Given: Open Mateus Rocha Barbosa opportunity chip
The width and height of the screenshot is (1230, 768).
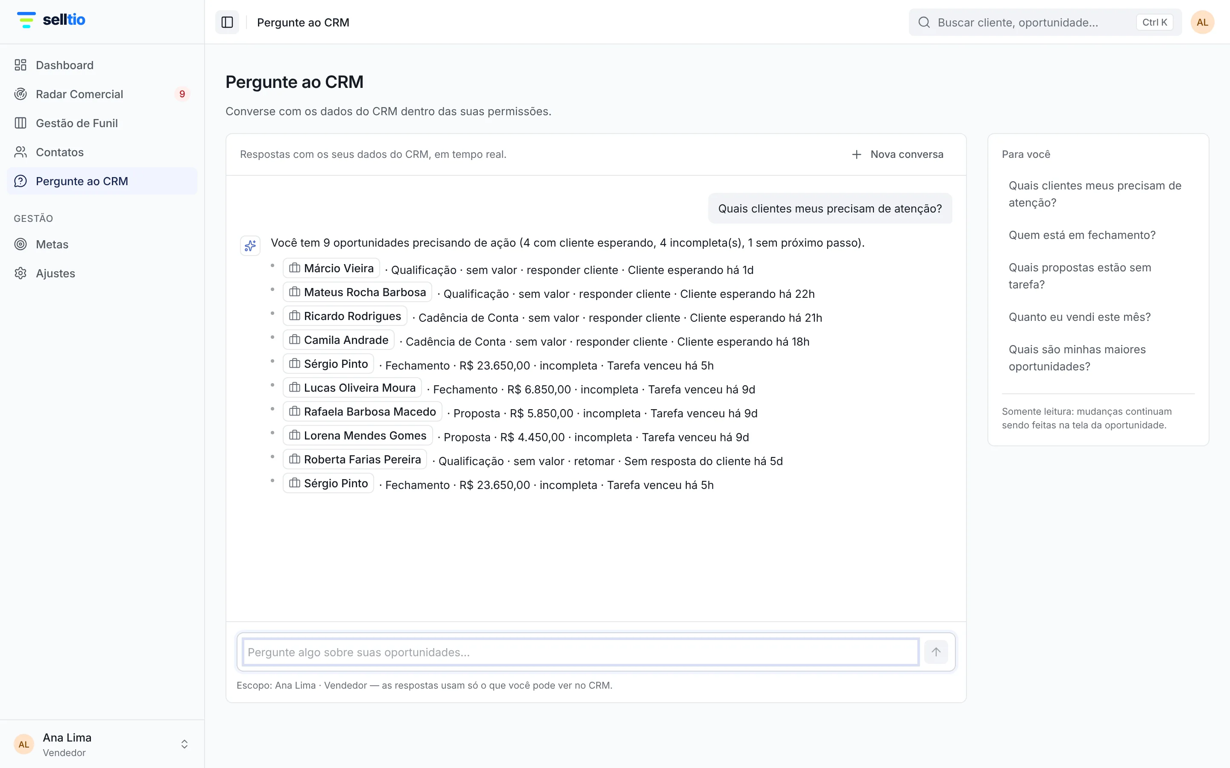Looking at the screenshot, I should [x=357, y=292].
